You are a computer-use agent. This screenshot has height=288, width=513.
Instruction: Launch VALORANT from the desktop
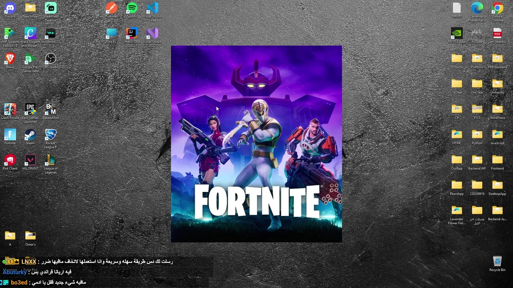click(30, 163)
